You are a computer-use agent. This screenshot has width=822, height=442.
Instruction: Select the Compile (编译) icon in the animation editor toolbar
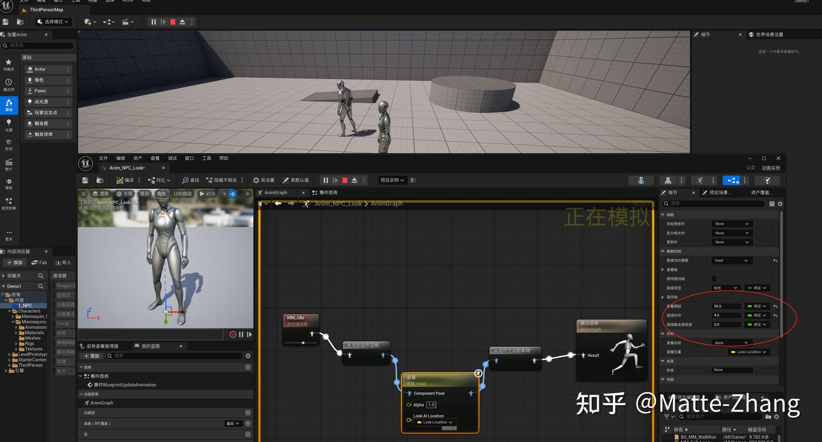point(122,180)
